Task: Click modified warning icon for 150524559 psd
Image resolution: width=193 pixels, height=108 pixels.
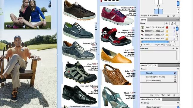Action: (167, 39)
